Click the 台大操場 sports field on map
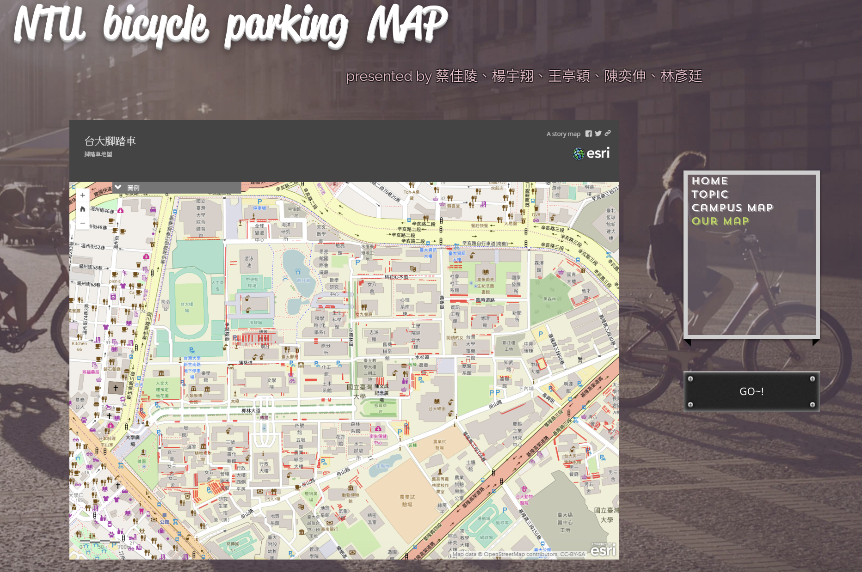Screen dimensions: 862x572 click(x=187, y=306)
